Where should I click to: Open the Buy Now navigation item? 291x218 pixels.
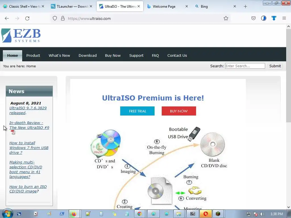click(113, 55)
